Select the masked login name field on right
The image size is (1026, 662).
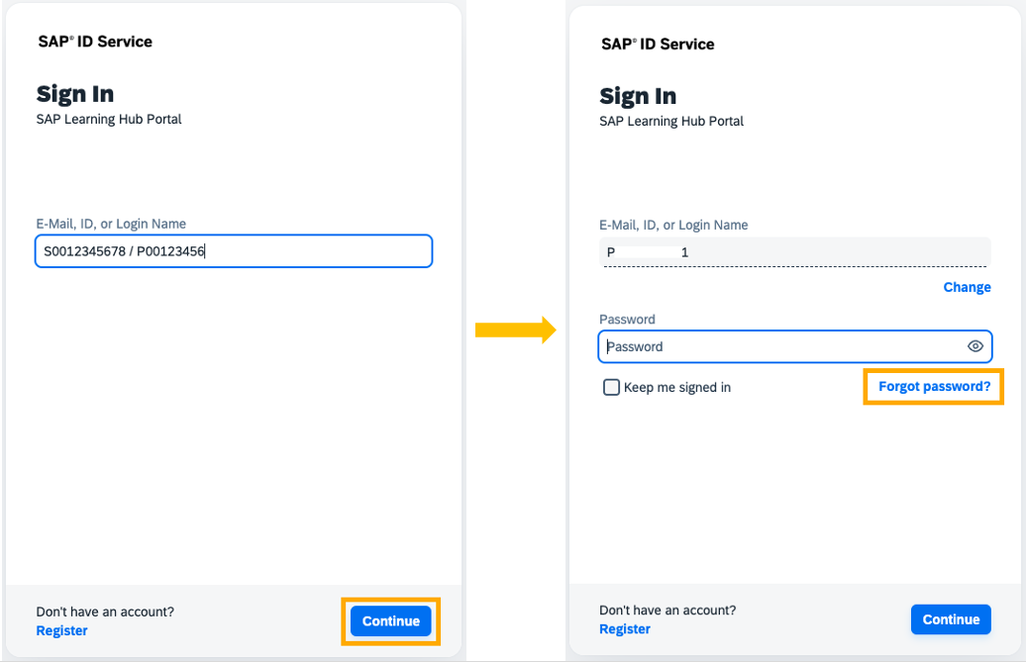[794, 251]
